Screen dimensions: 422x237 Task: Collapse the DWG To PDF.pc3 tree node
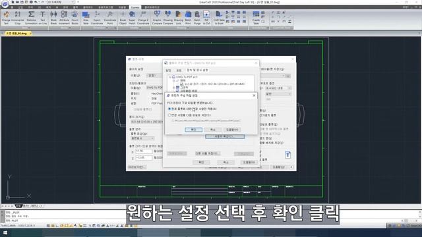tap(170, 77)
